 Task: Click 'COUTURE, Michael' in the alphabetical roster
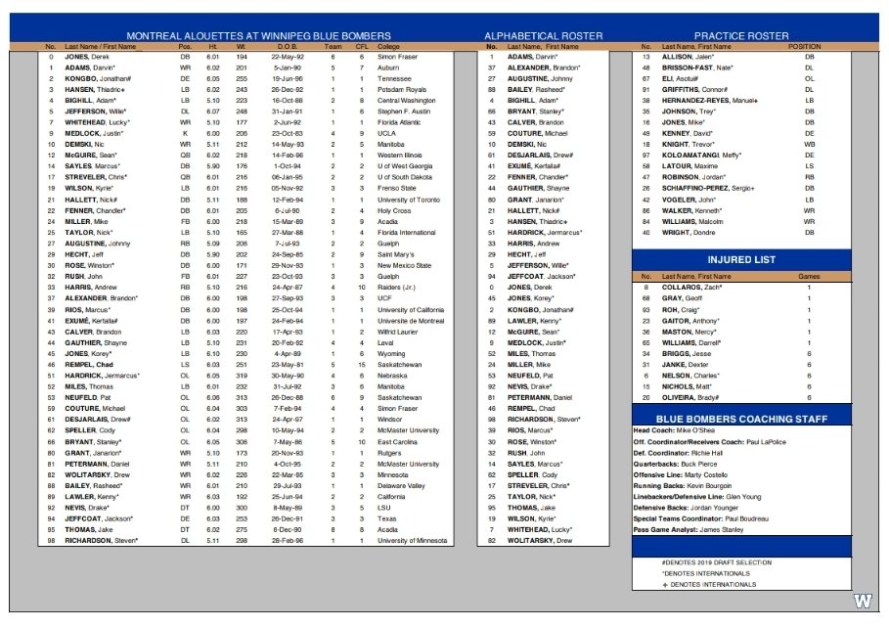pyautogui.click(x=538, y=133)
